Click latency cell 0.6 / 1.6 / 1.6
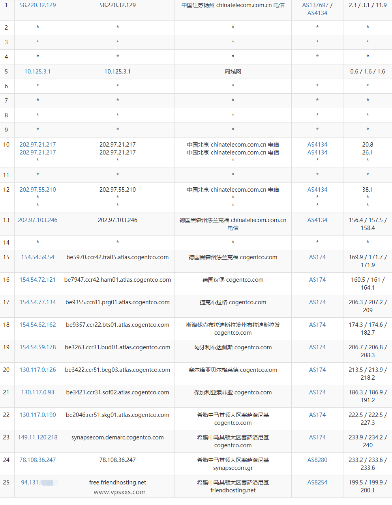The height and width of the screenshot is (505, 392). [368, 72]
